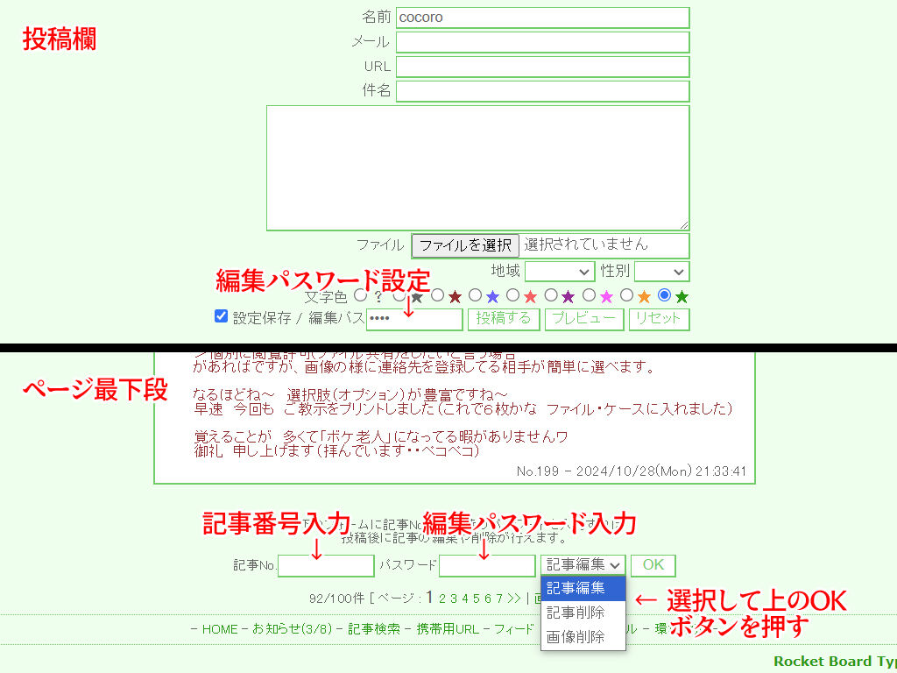Choose the pink star text color
897x673 pixels.
pyautogui.click(x=590, y=296)
